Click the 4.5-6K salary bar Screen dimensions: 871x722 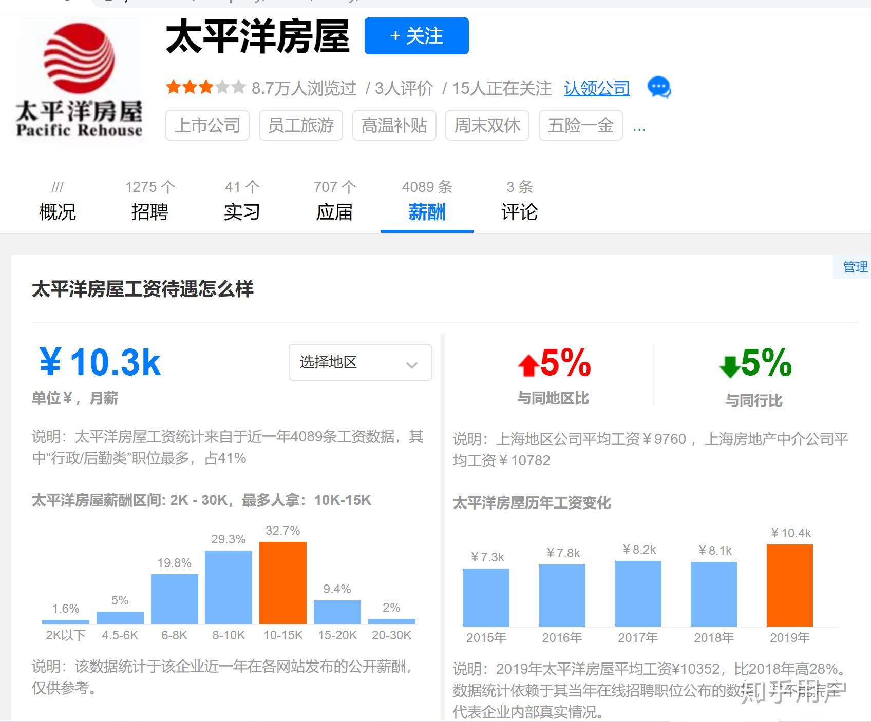tap(120, 618)
